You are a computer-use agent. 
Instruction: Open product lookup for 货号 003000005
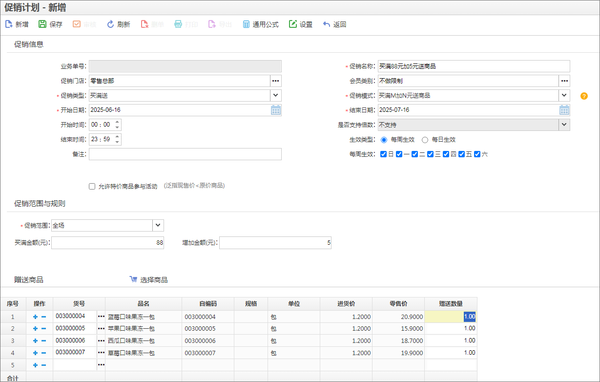(101, 329)
